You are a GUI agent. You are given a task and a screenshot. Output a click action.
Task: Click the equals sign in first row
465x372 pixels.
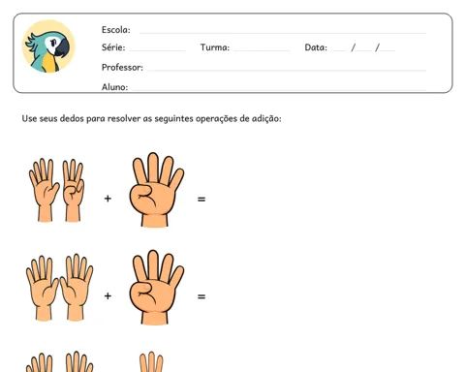click(201, 200)
